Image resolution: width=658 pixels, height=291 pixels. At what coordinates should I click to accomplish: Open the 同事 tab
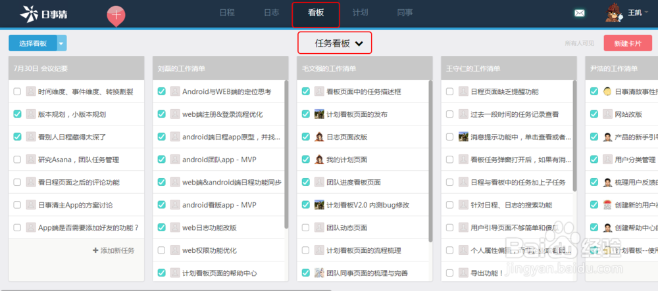point(405,12)
